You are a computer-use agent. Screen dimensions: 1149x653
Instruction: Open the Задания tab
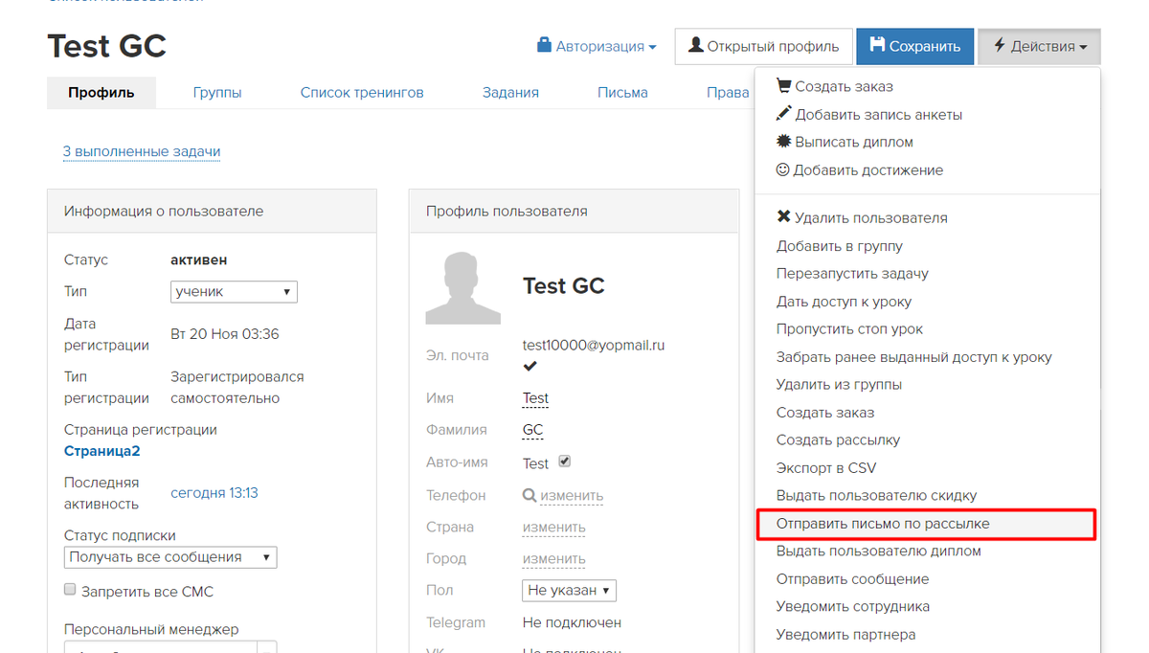(x=510, y=93)
